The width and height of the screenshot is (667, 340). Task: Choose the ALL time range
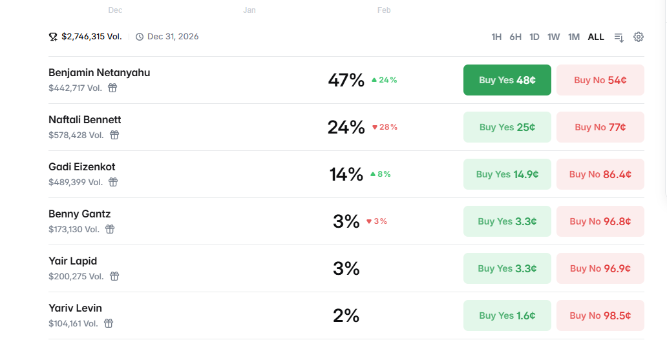(x=596, y=37)
